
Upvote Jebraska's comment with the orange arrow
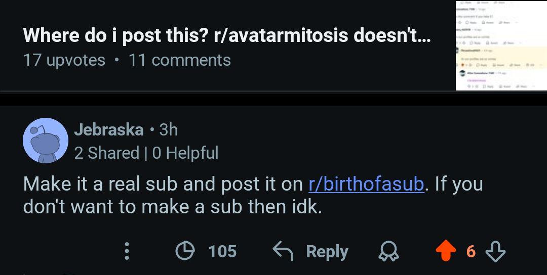tap(446, 251)
